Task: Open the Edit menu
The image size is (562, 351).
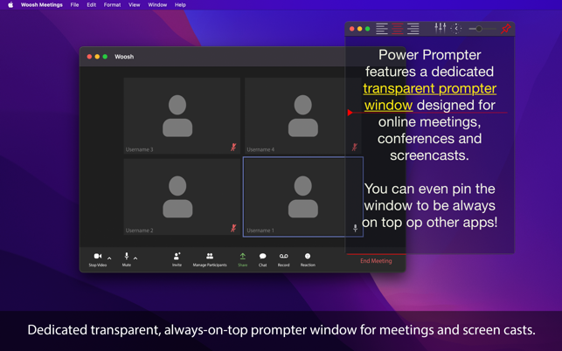Action: pyautogui.click(x=92, y=4)
